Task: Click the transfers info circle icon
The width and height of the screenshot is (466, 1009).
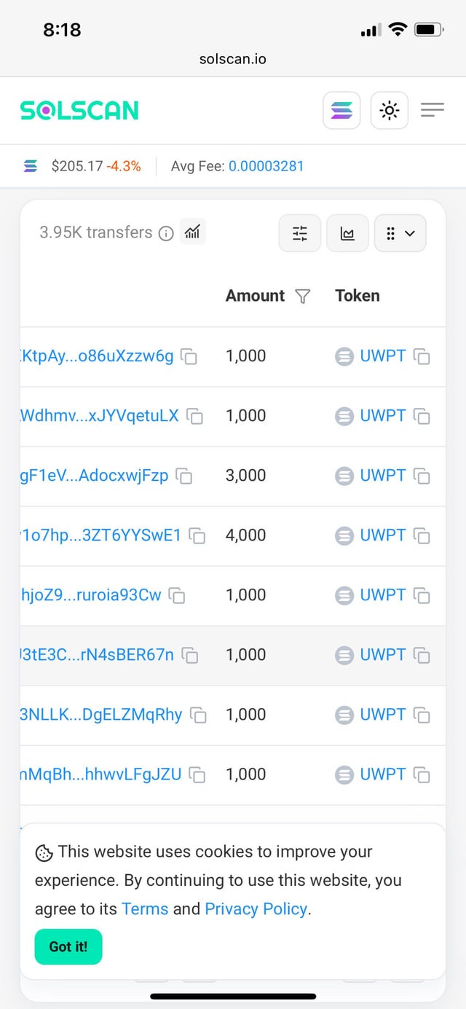Action: 166,233
